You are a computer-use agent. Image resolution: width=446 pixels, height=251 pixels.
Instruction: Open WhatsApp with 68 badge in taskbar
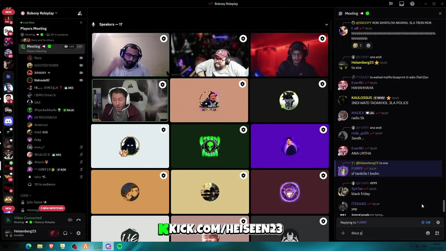tap(97, 246)
